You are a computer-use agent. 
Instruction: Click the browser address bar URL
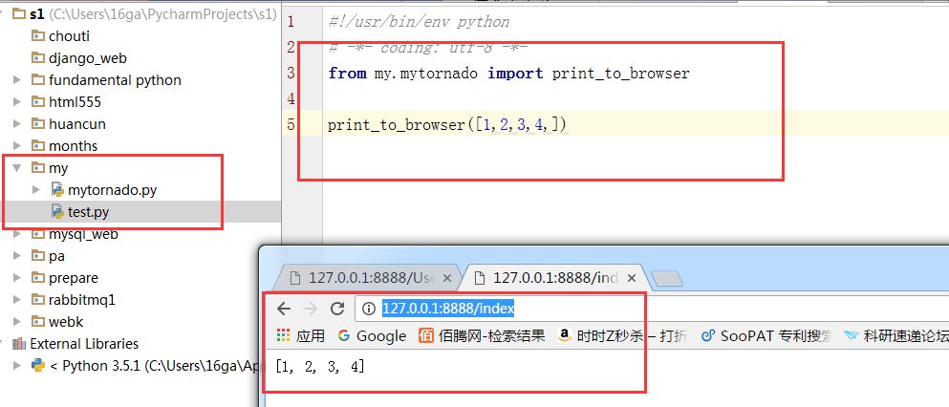448,309
